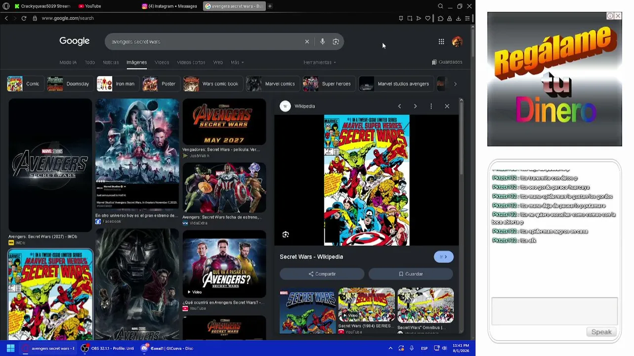Clear the search box with X icon
This screenshot has height=356, width=634.
(x=307, y=42)
